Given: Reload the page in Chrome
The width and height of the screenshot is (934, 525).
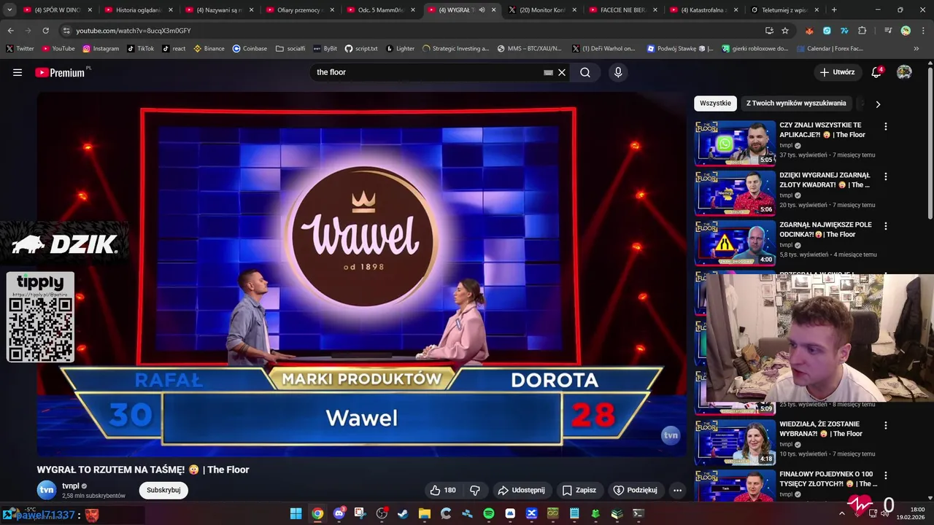Looking at the screenshot, I should click(46, 31).
